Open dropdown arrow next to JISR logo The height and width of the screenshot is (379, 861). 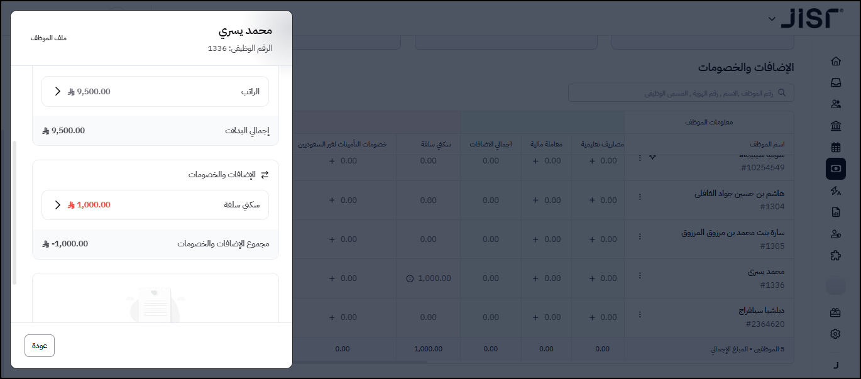pyautogui.click(x=772, y=19)
